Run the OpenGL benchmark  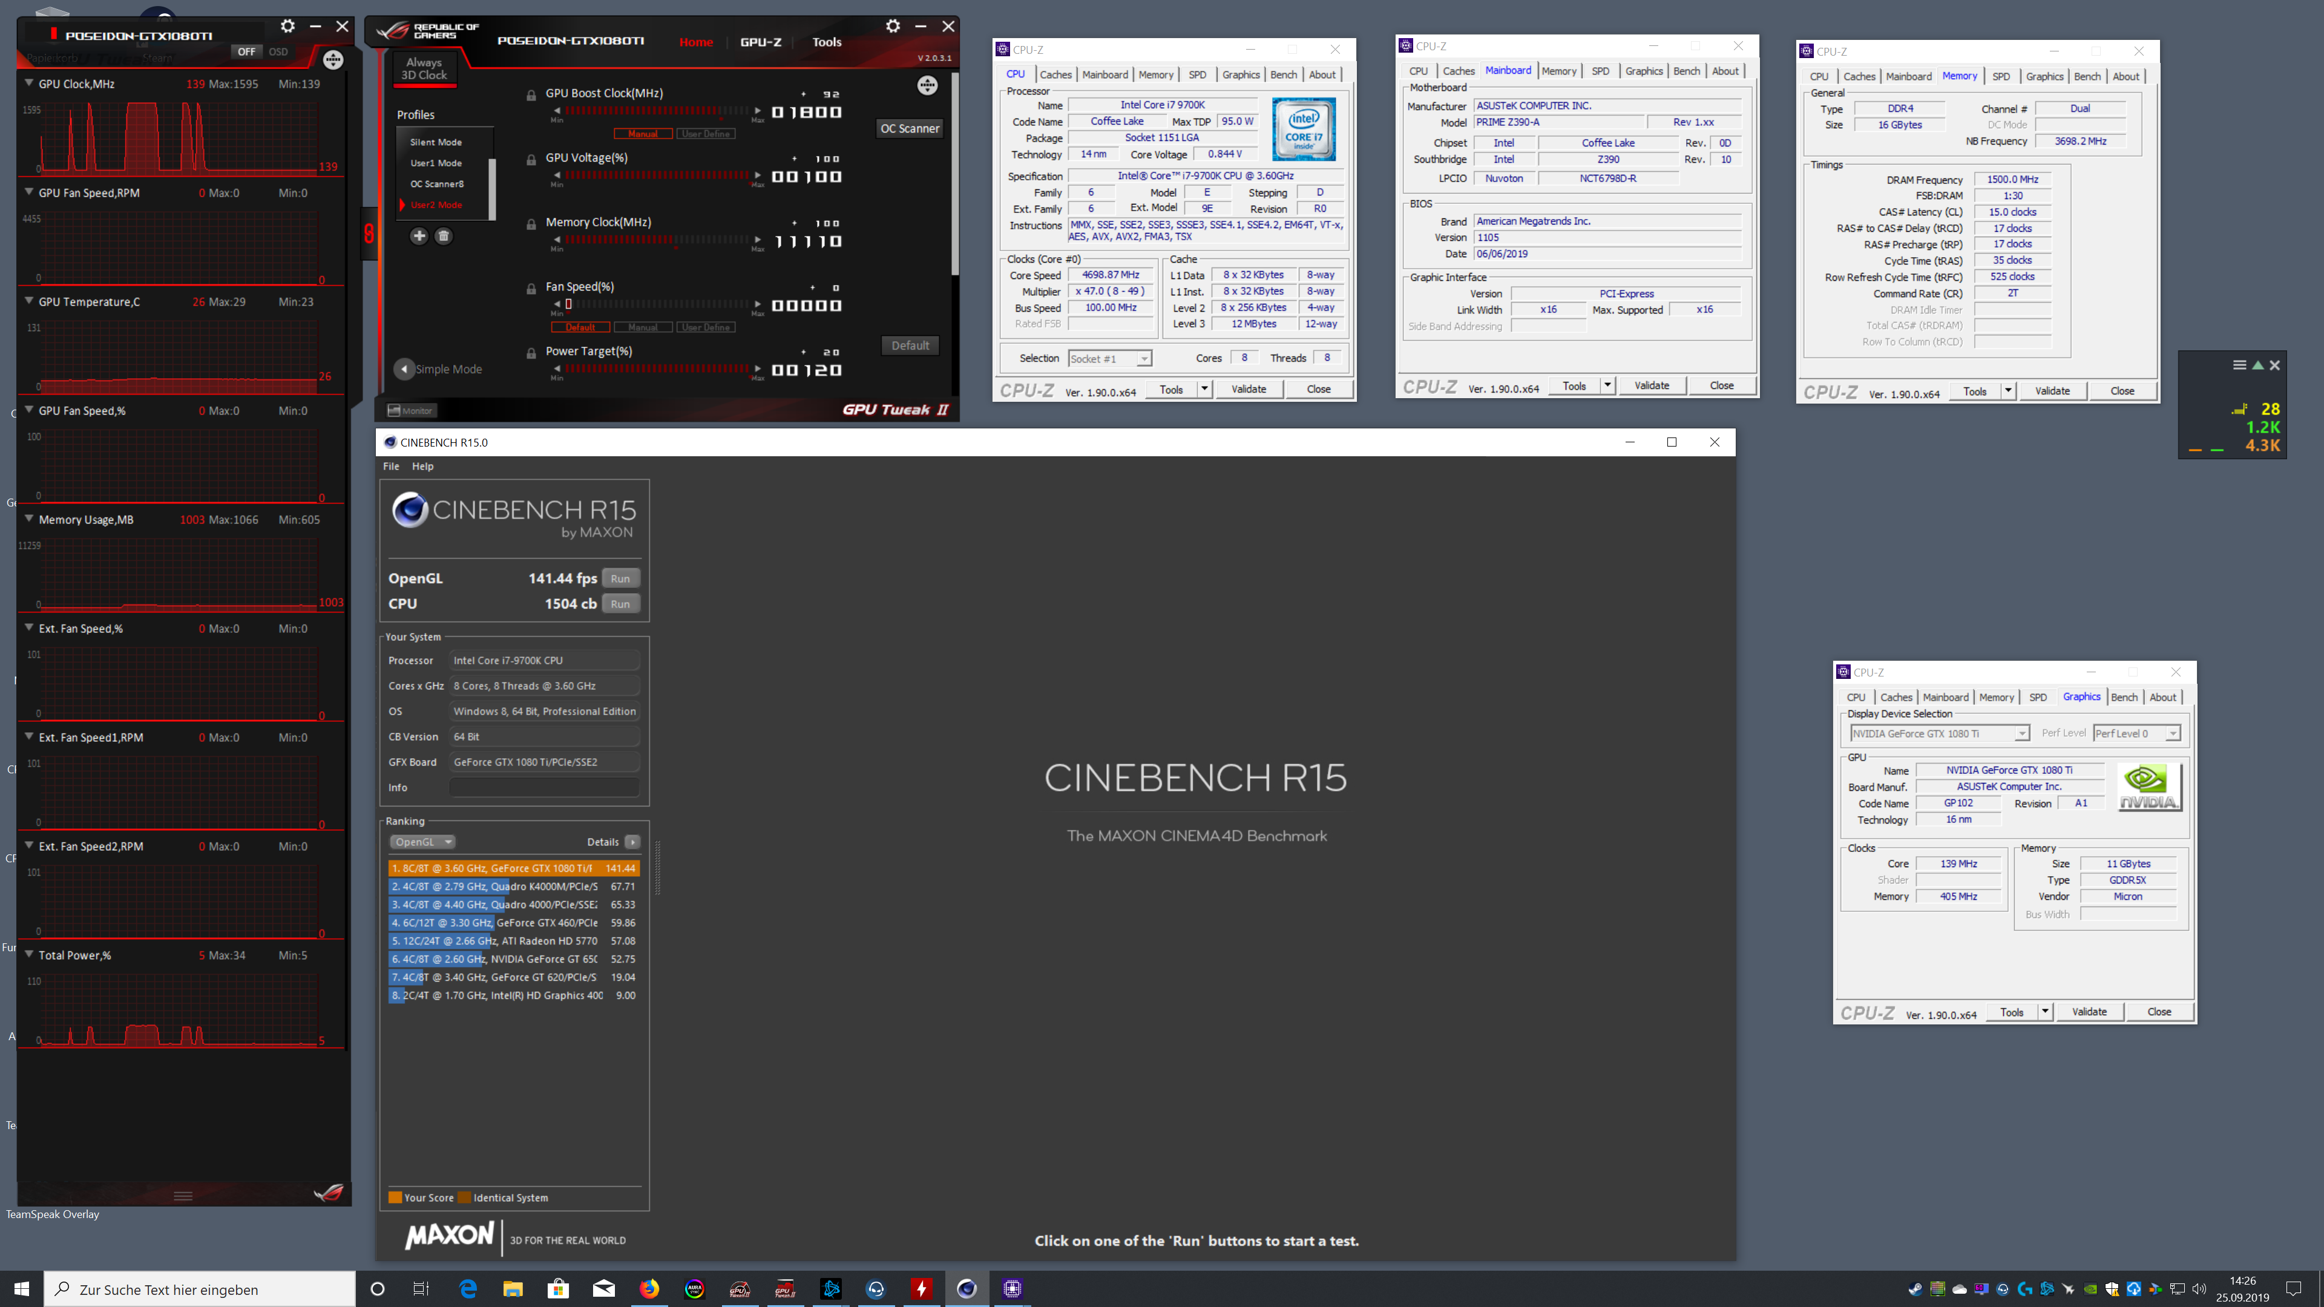tap(620, 578)
